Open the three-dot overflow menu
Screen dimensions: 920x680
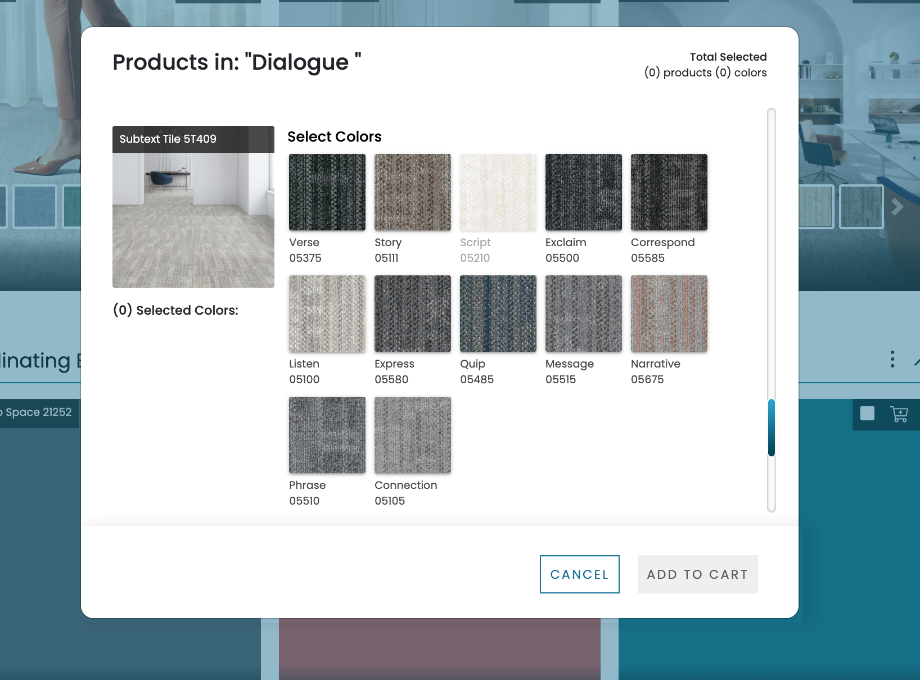pos(892,360)
